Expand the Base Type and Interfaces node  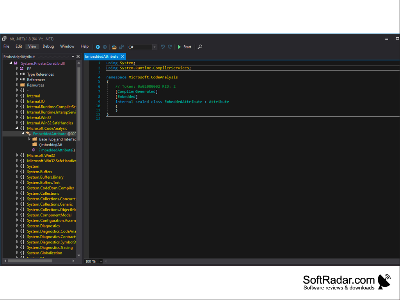(29, 139)
